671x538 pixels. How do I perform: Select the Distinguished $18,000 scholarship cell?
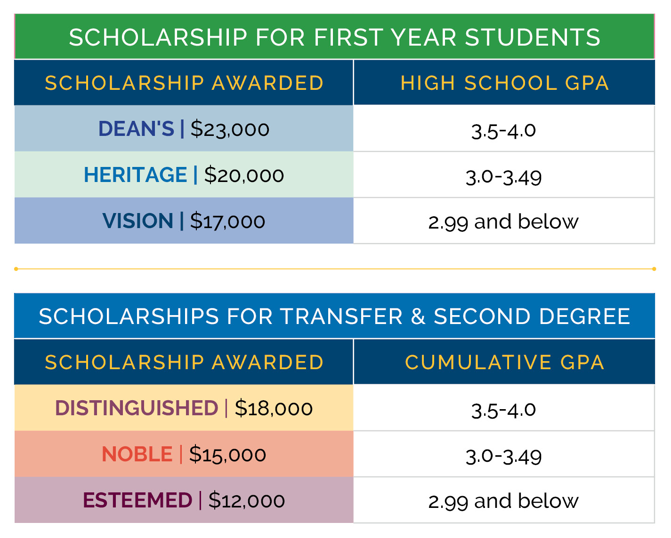tap(184, 408)
